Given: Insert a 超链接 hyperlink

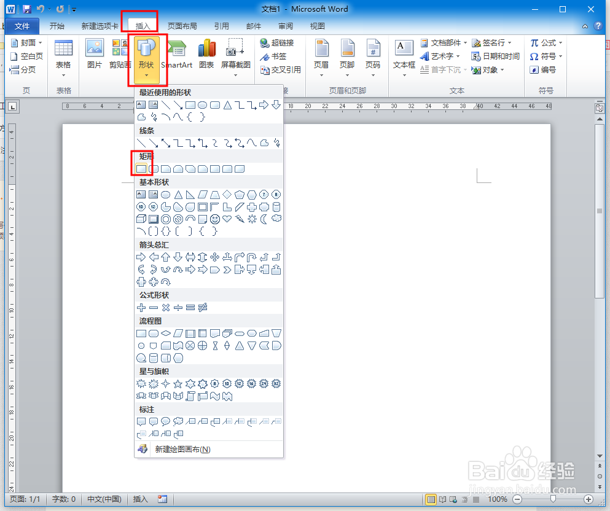Looking at the screenshot, I should (x=277, y=43).
